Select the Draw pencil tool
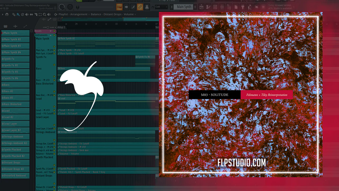The width and height of the screenshot is (339, 191). point(14,14)
